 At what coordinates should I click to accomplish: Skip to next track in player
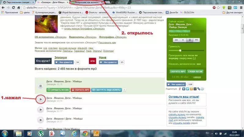tap(196, 40)
